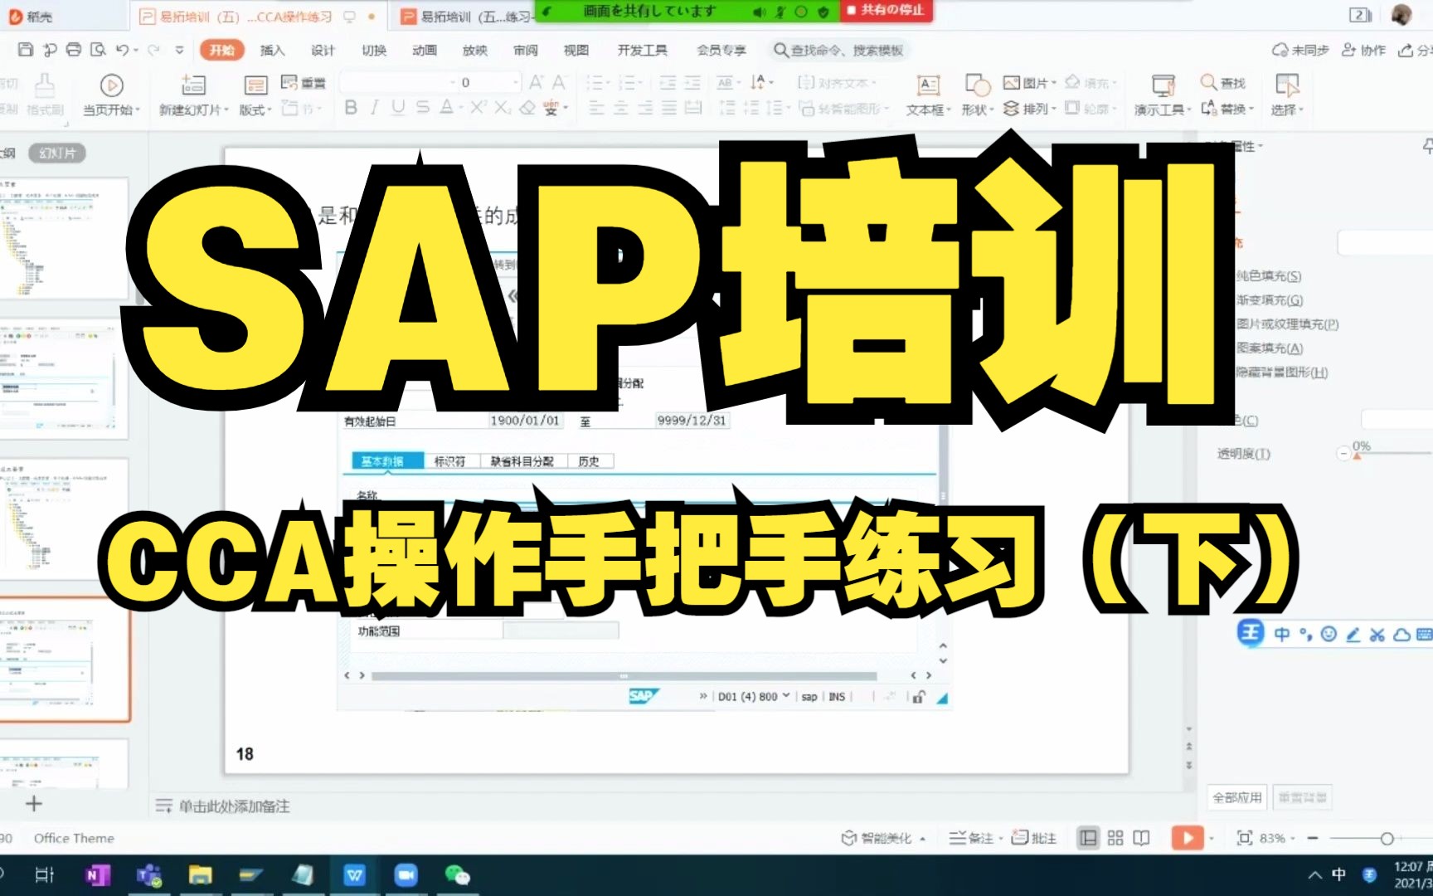Click the Redo arrow icon
The width and height of the screenshot is (1433, 896).
[x=153, y=50]
